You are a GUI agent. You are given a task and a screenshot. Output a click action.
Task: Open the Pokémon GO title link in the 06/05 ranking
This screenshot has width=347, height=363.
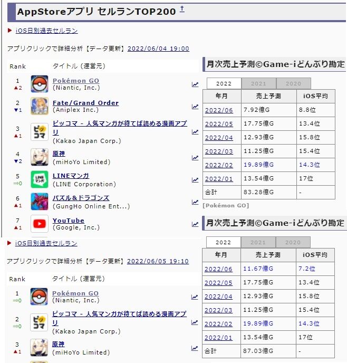tap(75, 293)
